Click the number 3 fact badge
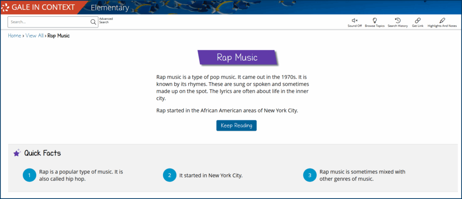462x199 pixels. (x=310, y=176)
